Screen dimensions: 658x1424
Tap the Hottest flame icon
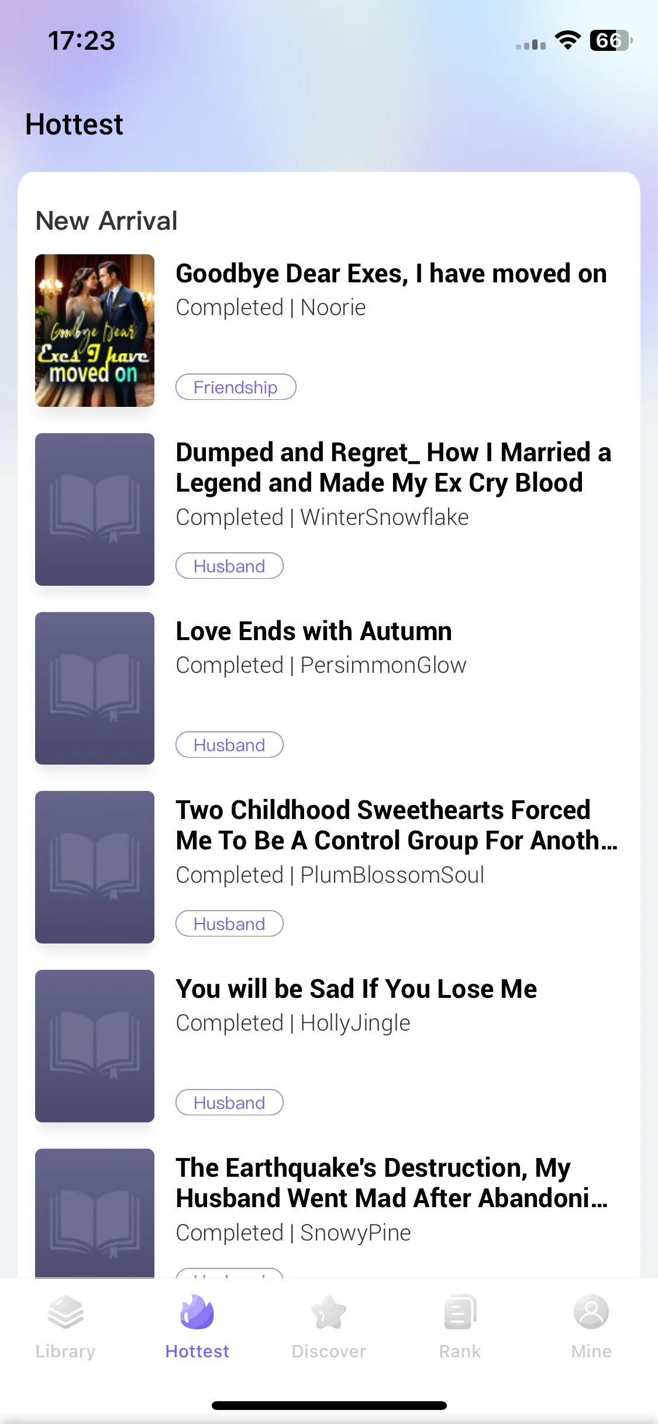click(197, 1312)
